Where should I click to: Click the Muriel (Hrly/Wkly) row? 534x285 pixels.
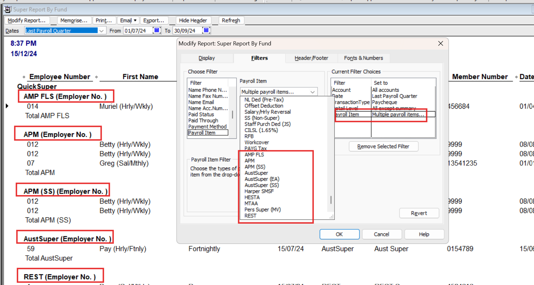126,106
